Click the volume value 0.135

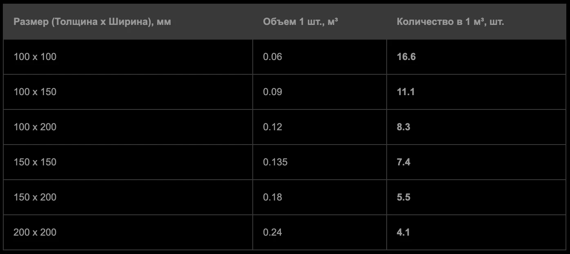click(275, 162)
